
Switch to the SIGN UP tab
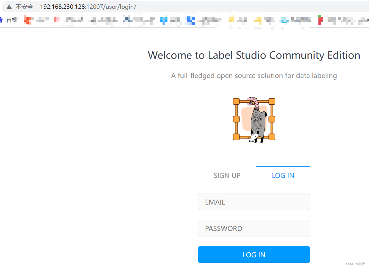[227, 175]
